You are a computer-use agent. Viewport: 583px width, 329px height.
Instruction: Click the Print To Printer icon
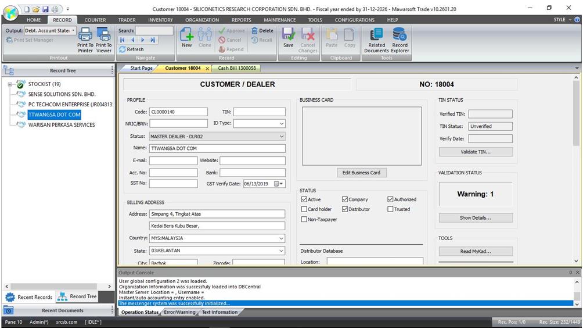[85, 40]
